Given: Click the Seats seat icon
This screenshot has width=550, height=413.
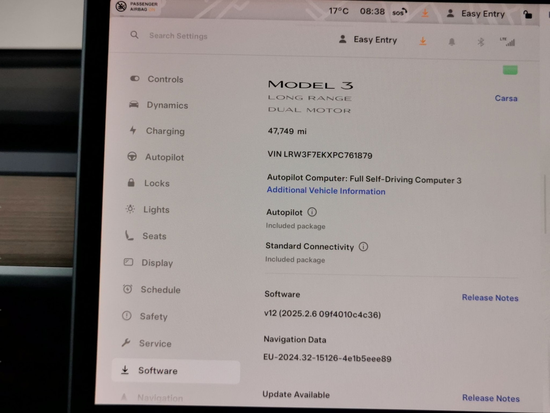Looking at the screenshot, I should [129, 236].
